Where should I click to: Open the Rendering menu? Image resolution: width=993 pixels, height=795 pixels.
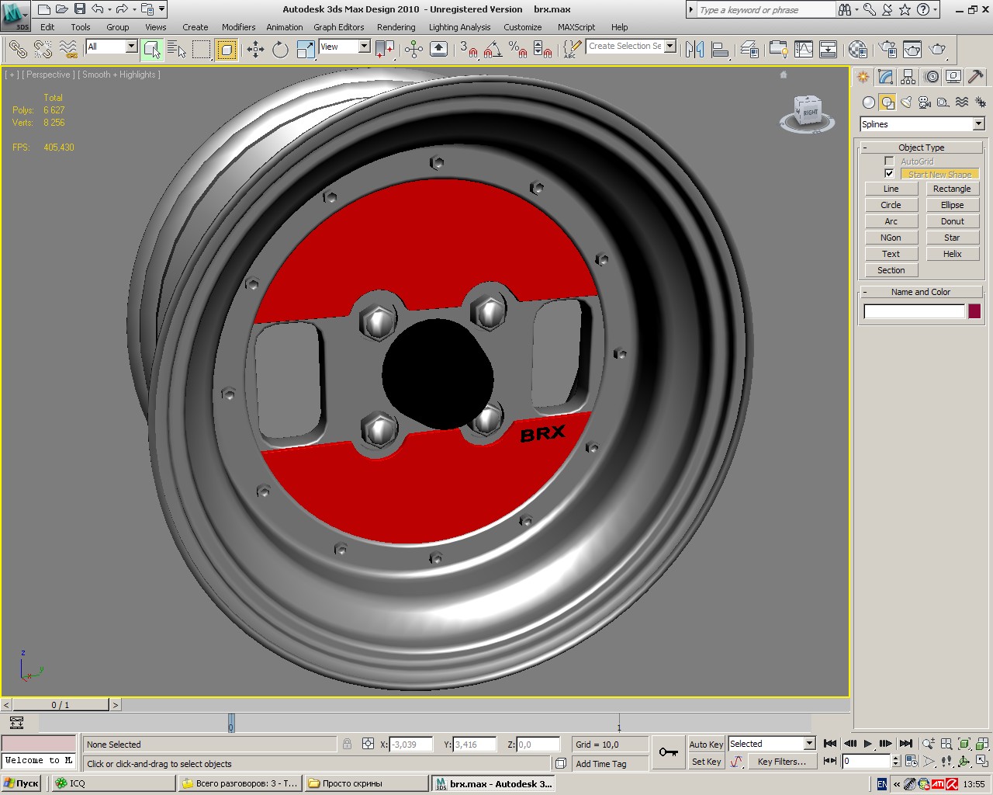[x=396, y=27]
